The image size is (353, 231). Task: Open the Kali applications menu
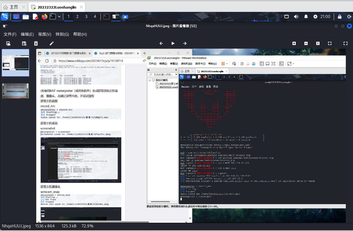[x=5, y=17]
